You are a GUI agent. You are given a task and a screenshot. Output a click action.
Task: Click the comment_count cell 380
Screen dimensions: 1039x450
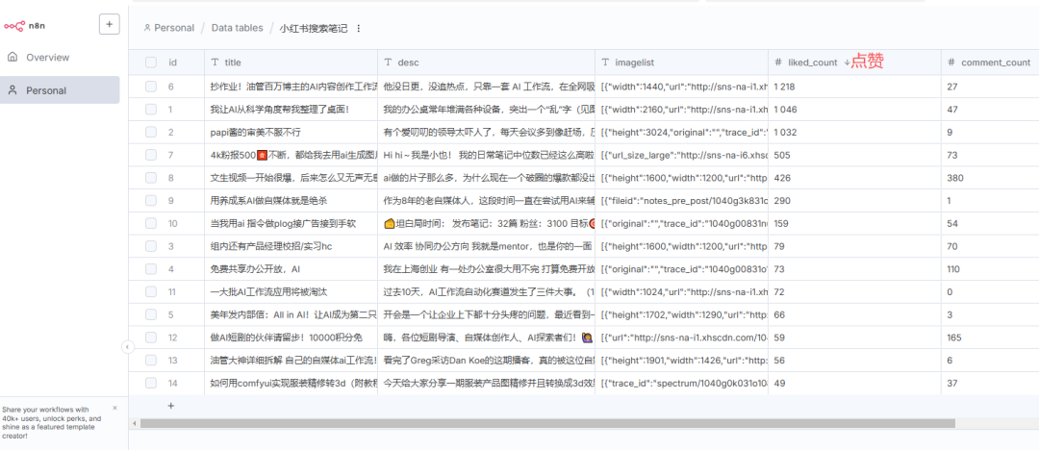point(990,178)
